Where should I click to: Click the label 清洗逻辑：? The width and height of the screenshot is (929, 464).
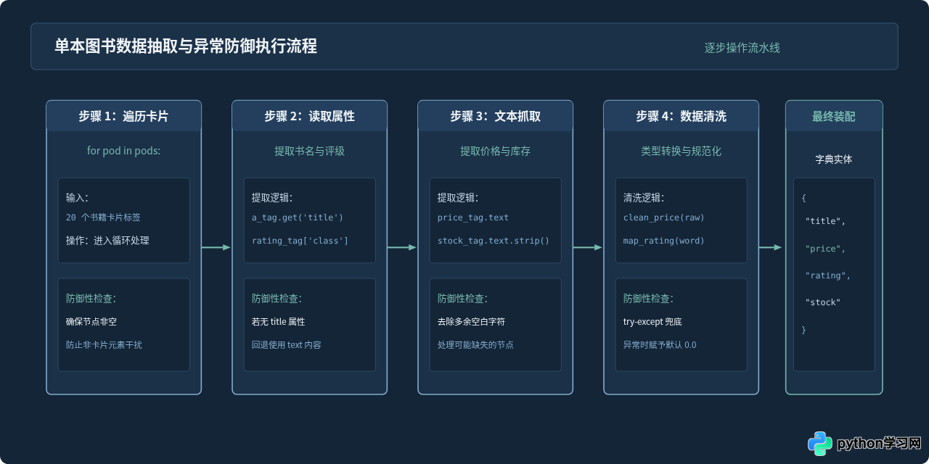(x=644, y=197)
